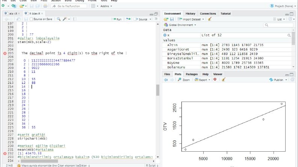
Task: Close the R ödev.R tab
Action: pos(42,13)
